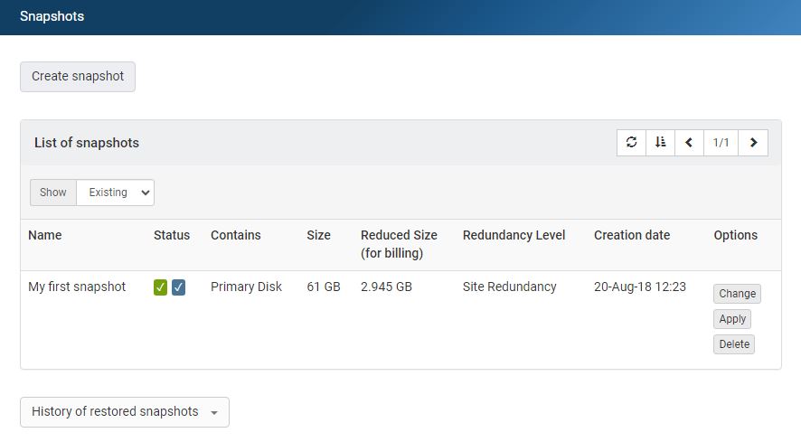Click the sort order icon
Viewport: 801px width, 442px height.
(661, 143)
